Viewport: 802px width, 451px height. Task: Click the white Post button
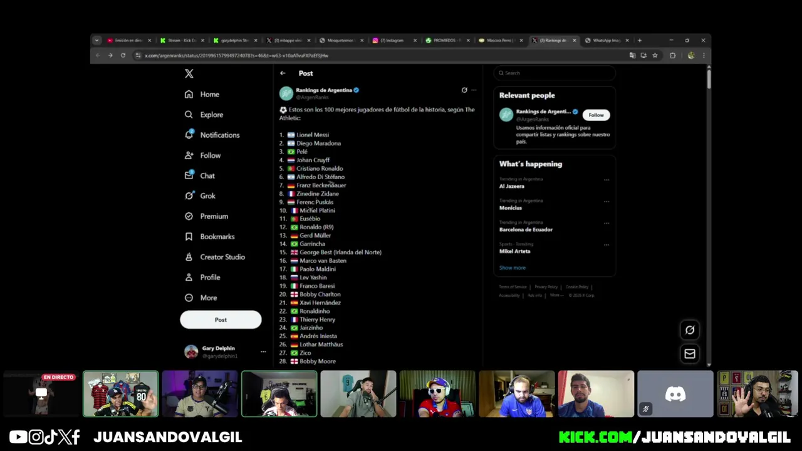221,319
